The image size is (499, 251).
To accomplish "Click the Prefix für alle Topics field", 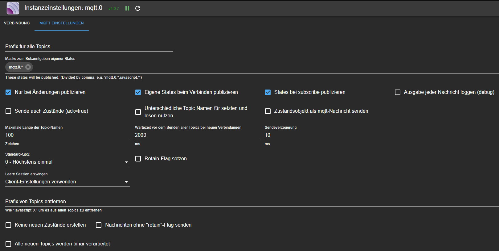I will tap(89, 47).
